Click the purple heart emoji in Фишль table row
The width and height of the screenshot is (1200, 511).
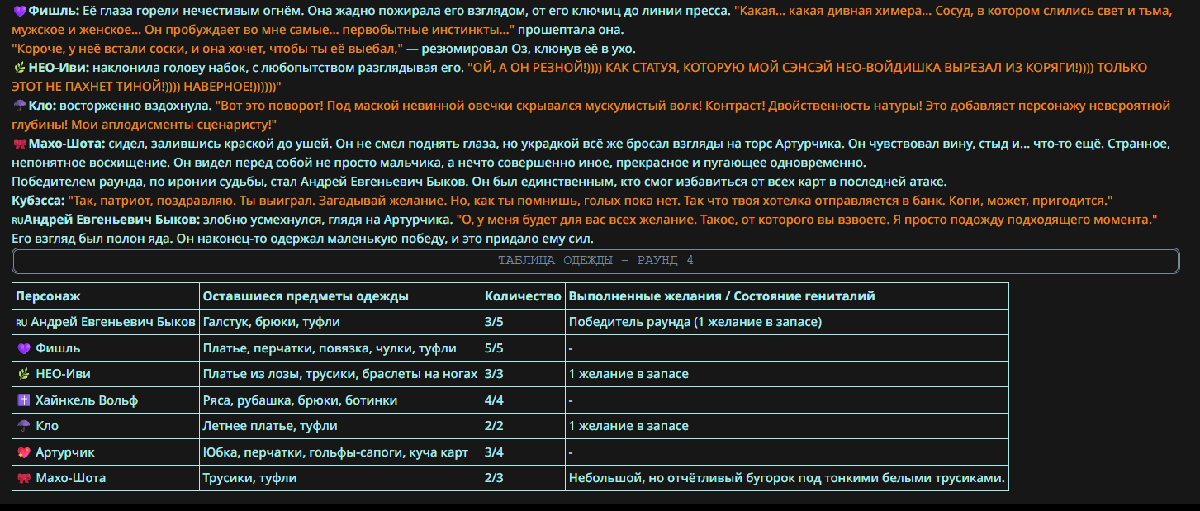tap(22, 348)
